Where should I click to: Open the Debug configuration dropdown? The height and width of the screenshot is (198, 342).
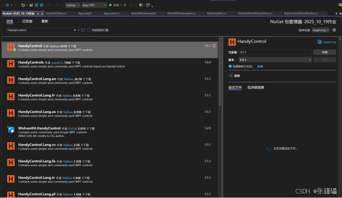coord(73,5)
